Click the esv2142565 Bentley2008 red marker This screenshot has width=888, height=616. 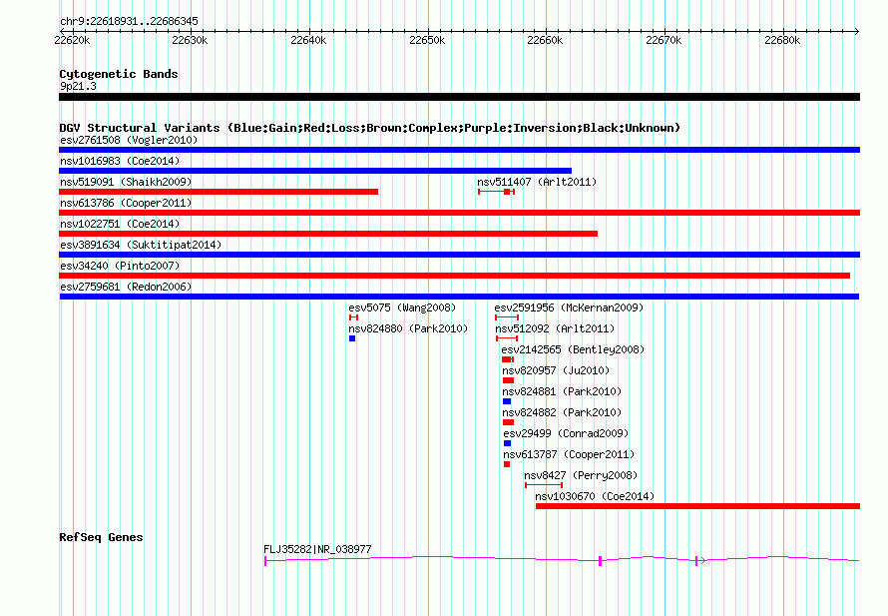click(508, 359)
